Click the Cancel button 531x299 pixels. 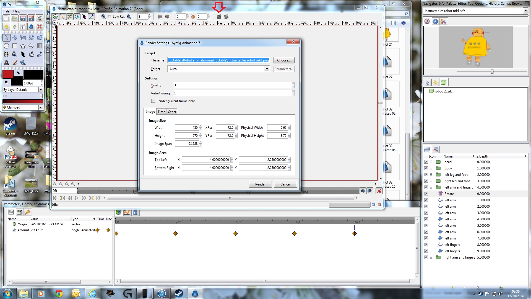click(285, 184)
